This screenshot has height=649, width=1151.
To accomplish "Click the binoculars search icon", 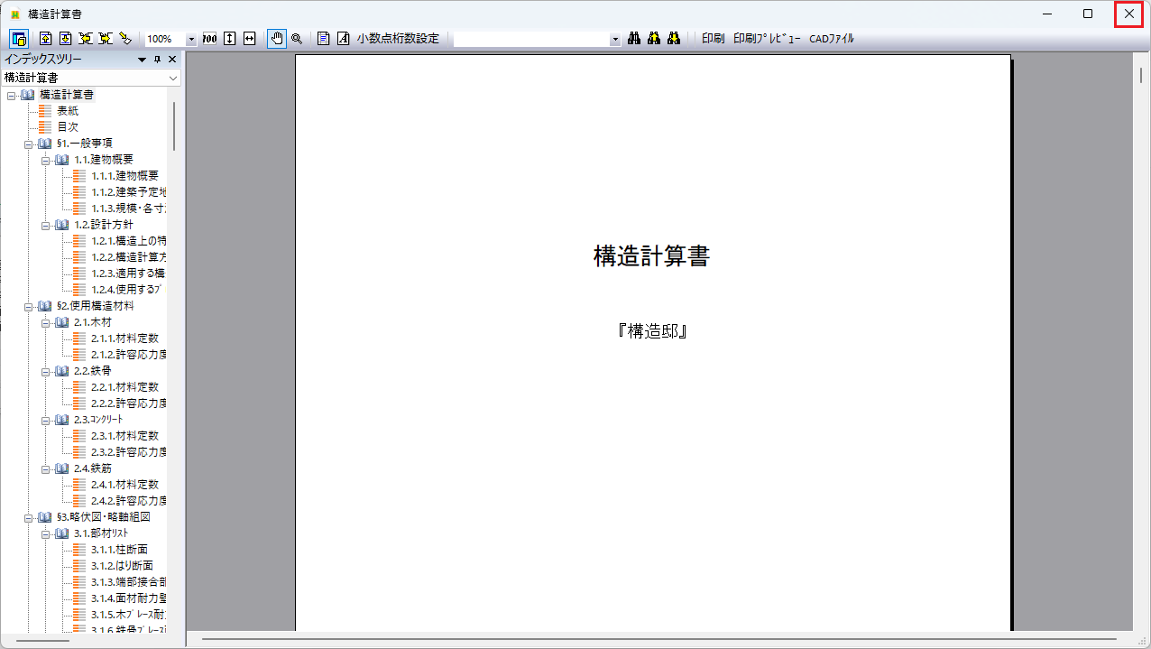I will pos(634,39).
